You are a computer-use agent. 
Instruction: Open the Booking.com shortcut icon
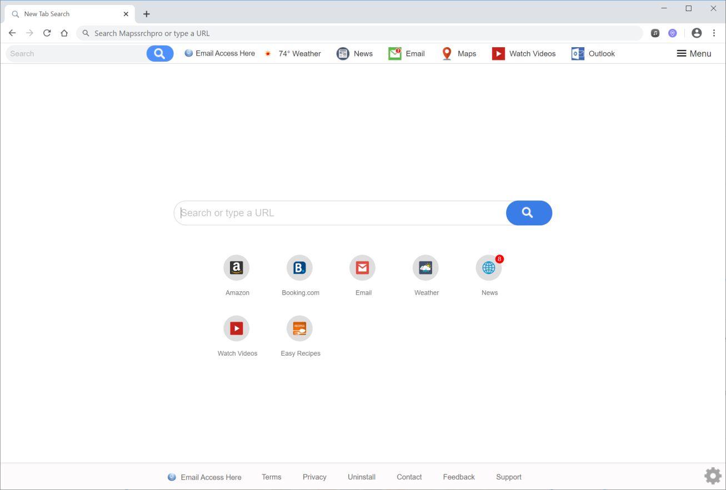(x=300, y=267)
